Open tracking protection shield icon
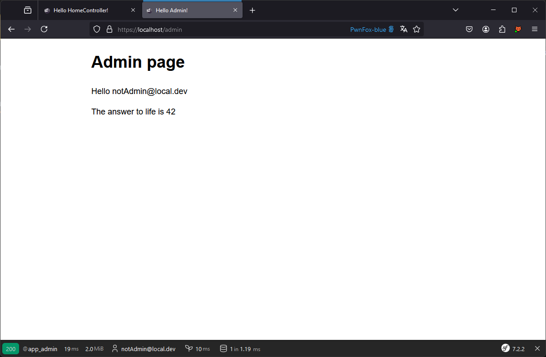Viewport: 546px width, 357px height. pos(97,29)
